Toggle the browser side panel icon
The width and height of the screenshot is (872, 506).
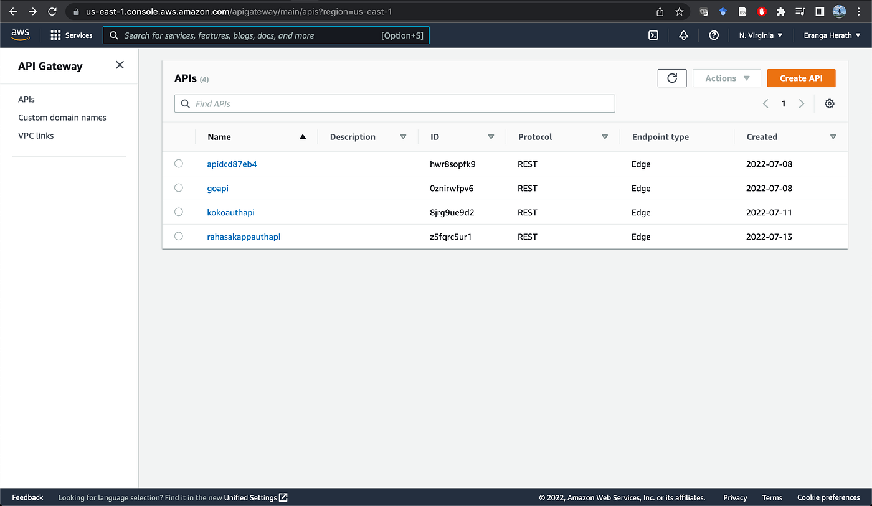[820, 11]
